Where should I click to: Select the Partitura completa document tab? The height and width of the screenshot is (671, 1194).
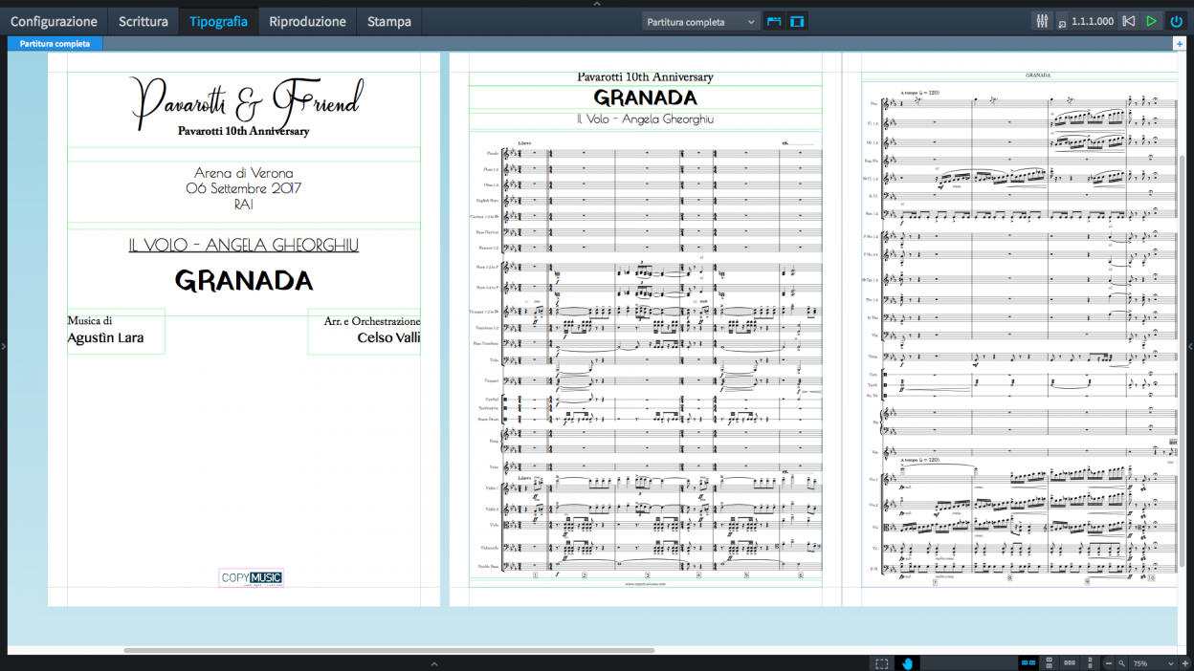click(x=55, y=44)
